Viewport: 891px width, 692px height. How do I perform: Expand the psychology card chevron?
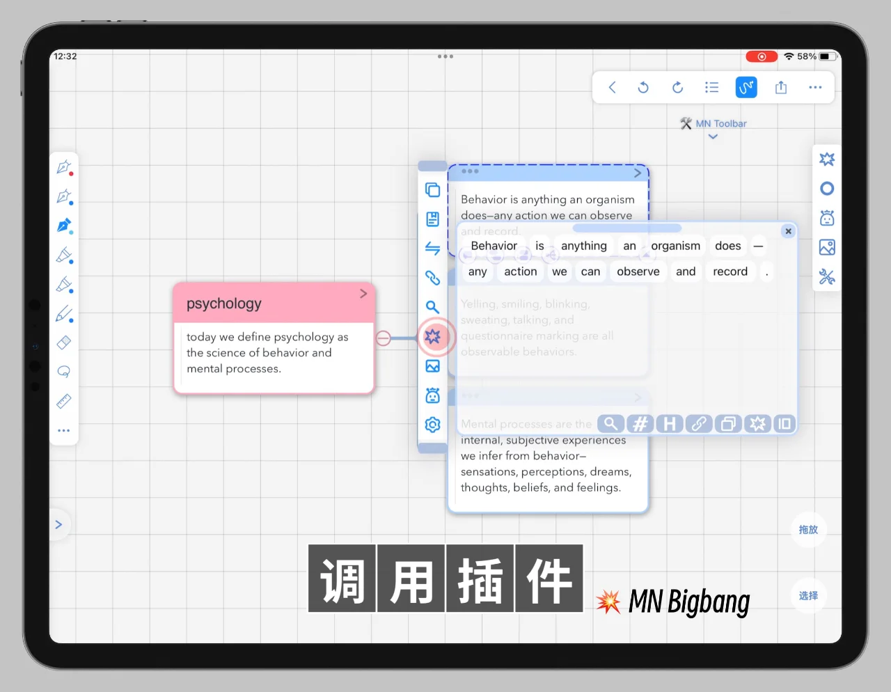363,294
